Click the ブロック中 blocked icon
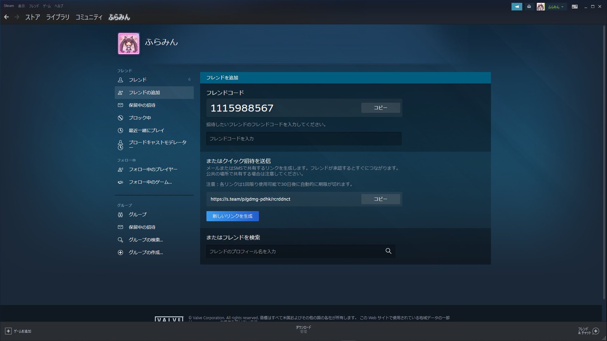 click(120, 118)
